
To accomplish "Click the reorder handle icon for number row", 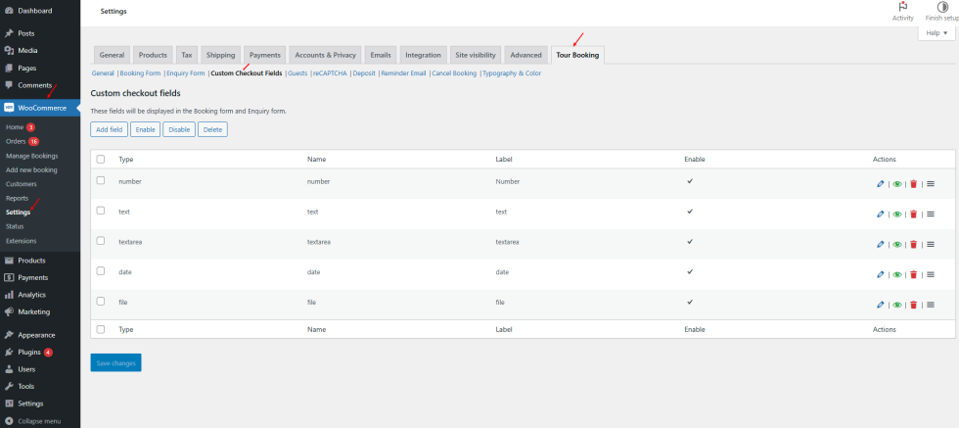I will [x=931, y=183].
